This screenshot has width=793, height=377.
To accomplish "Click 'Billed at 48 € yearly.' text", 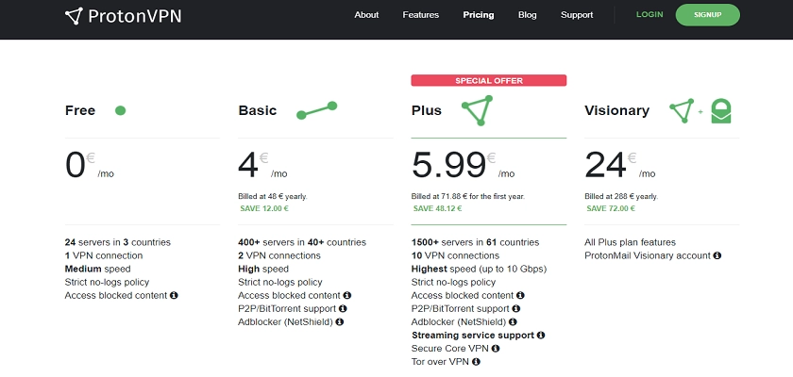I will pyautogui.click(x=273, y=196).
